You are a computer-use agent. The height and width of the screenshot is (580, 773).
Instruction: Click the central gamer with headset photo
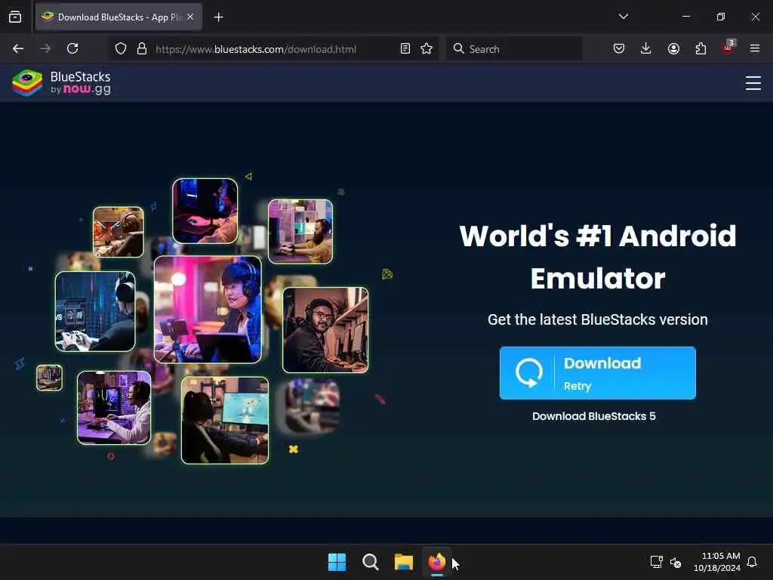coord(208,310)
